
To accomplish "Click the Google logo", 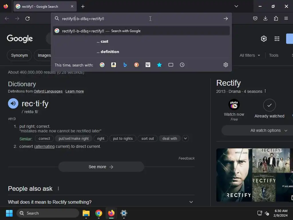I will point(20,39).
